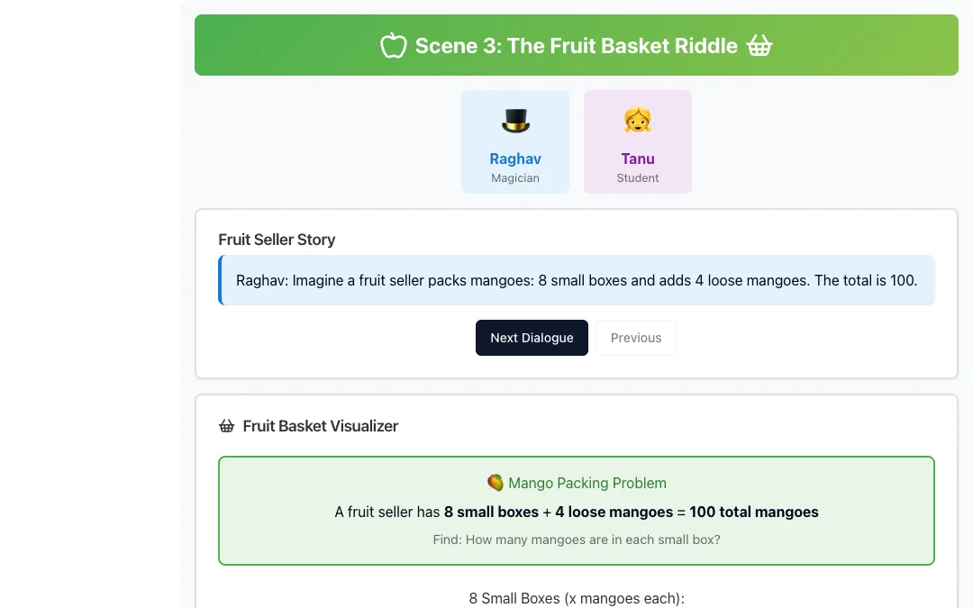
Task: Click the Find how many mangoes prompt
Action: click(x=577, y=540)
